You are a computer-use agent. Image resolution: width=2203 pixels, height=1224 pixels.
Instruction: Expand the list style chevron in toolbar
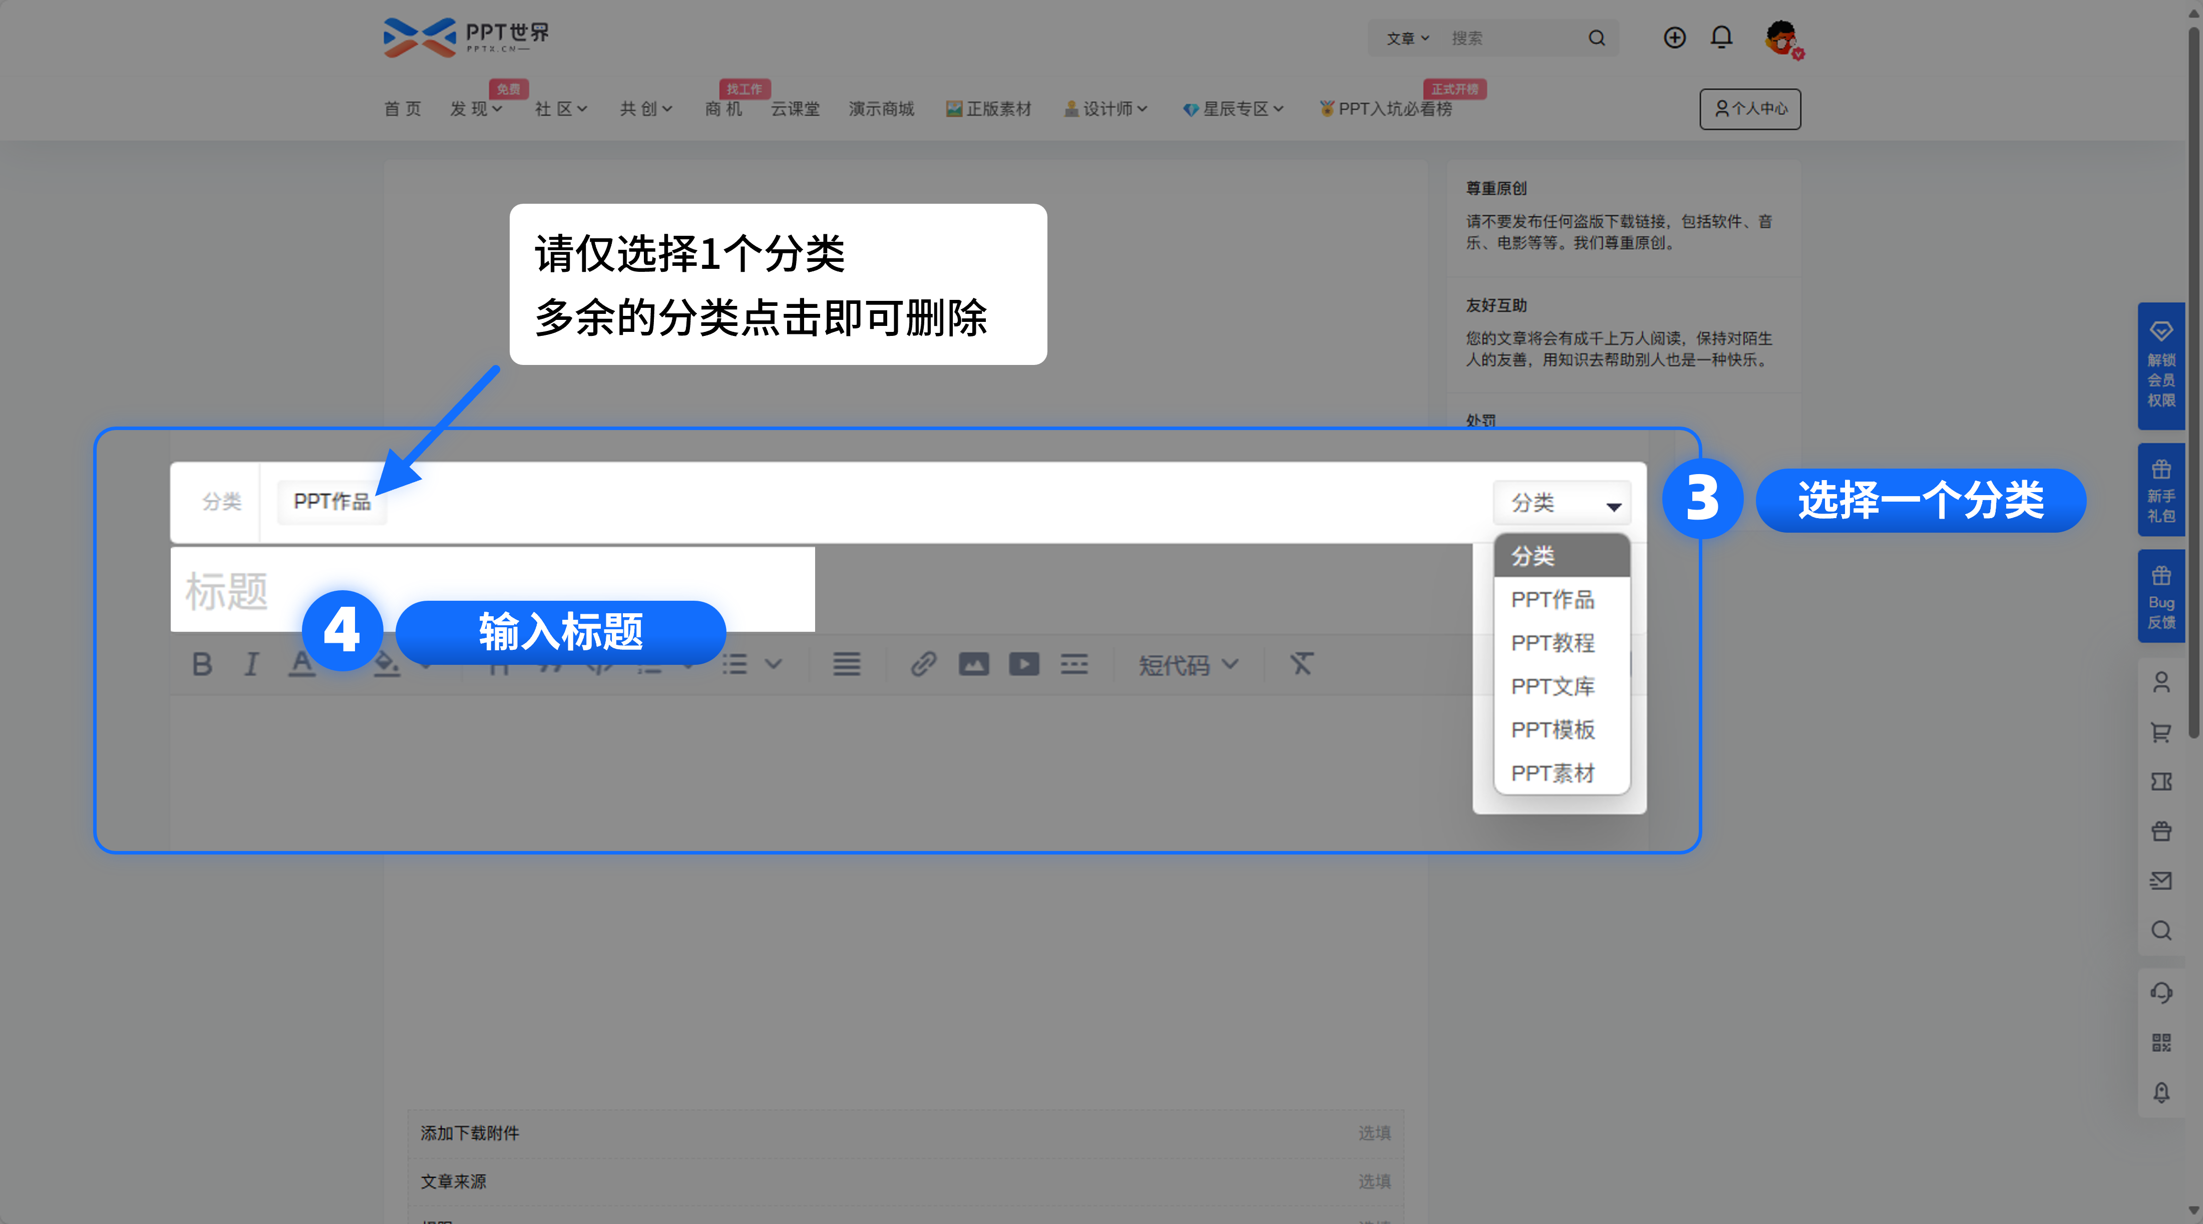(x=773, y=664)
